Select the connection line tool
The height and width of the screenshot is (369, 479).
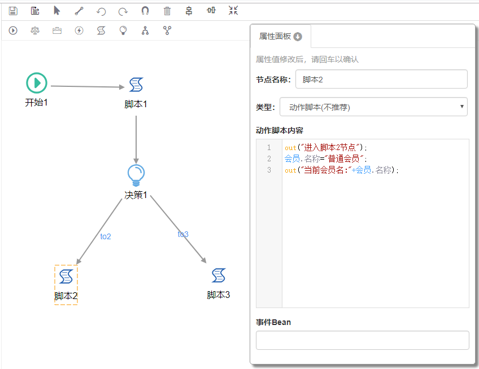79,11
